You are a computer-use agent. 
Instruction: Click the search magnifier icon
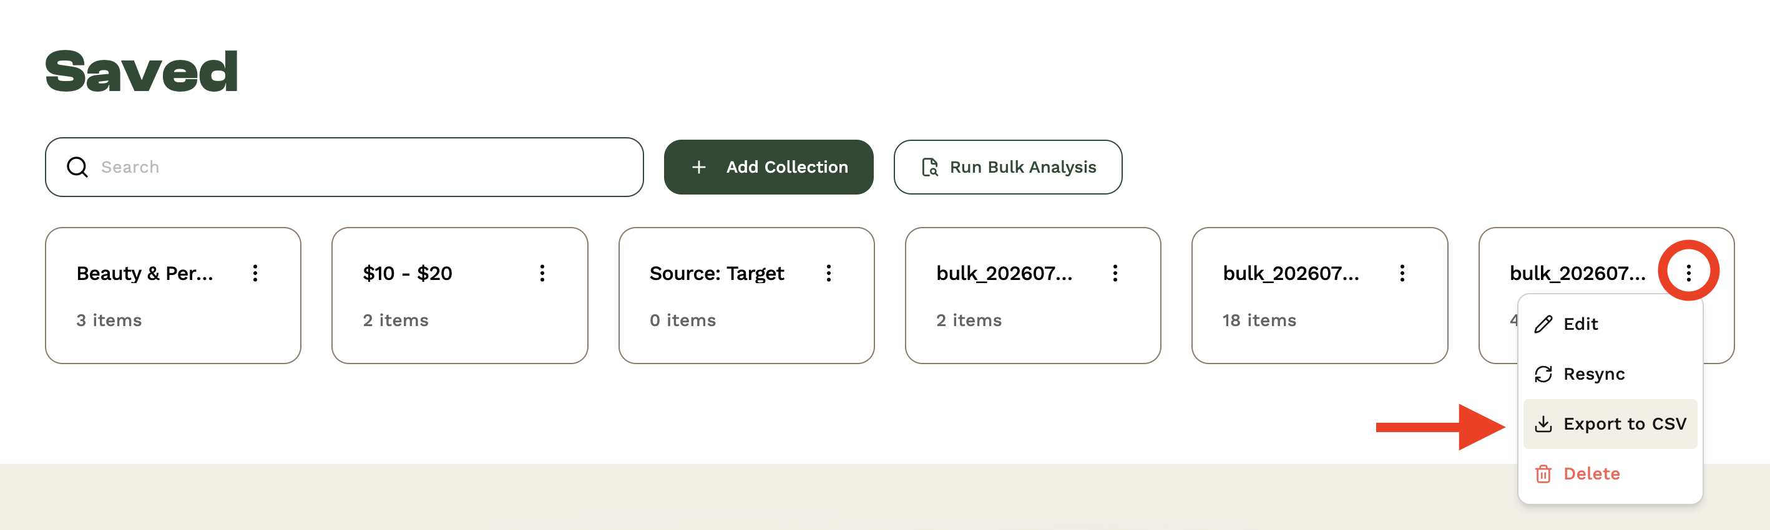point(77,167)
